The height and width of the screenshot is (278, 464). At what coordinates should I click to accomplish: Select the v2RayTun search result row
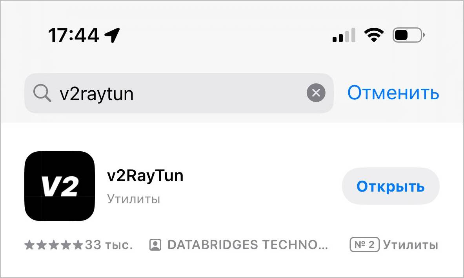click(232, 201)
